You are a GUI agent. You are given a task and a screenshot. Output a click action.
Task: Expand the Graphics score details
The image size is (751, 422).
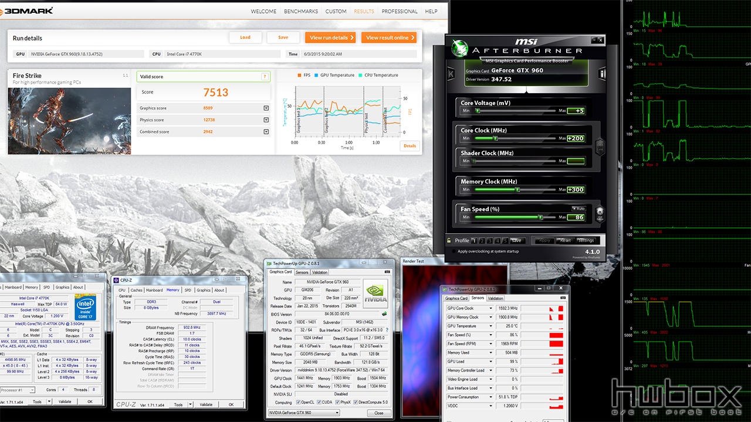click(266, 108)
